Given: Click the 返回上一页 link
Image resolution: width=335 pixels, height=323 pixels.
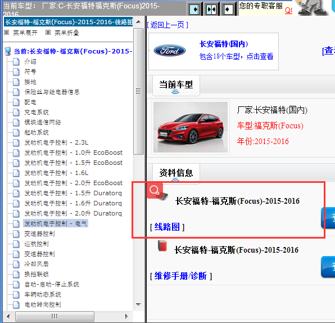Looking at the screenshot, I should (168, 25).
